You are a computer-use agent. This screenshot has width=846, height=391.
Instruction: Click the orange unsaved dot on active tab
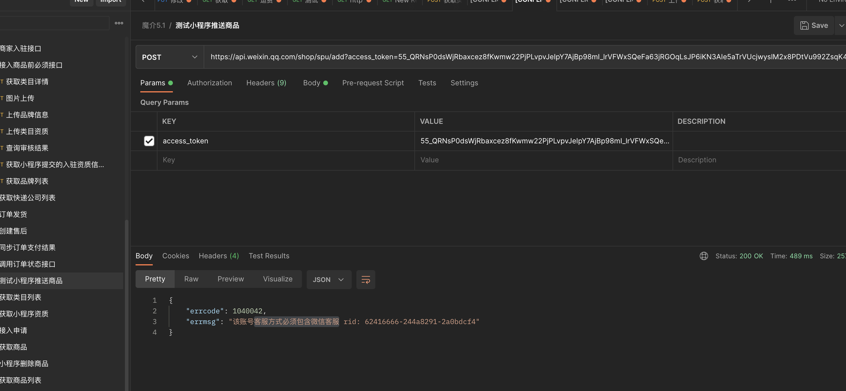pos(548,1)
